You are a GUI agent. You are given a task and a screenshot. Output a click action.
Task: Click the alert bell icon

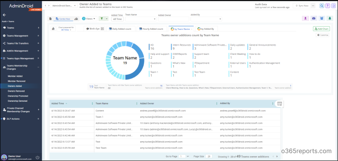pyautogui.click(x=330, y=18)
